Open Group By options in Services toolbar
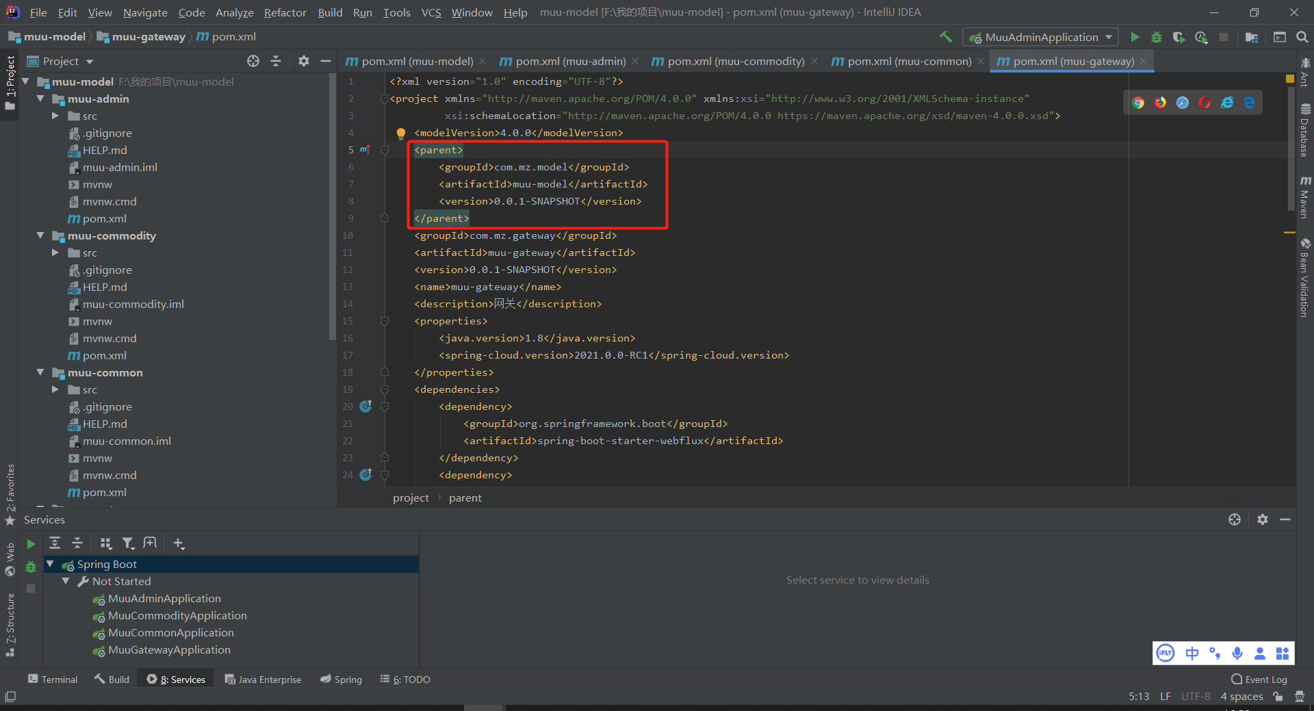The image size is (1314, 711). (105, 543)
